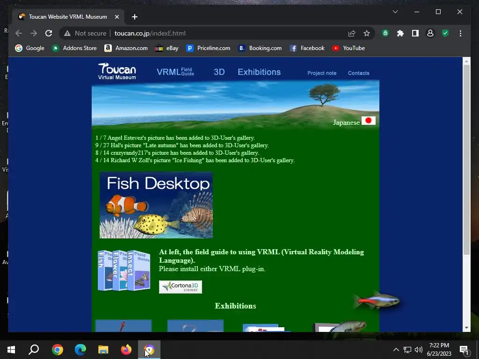Screen dimensions: 479x359
Task: Reload the page with the refresh icon
Action: tap(49, 33)
